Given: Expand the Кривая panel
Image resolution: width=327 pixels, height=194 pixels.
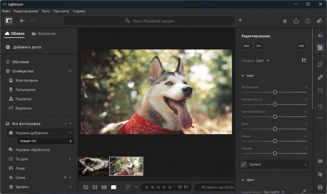Looking at the screenshot, I should tap(274, 164).
